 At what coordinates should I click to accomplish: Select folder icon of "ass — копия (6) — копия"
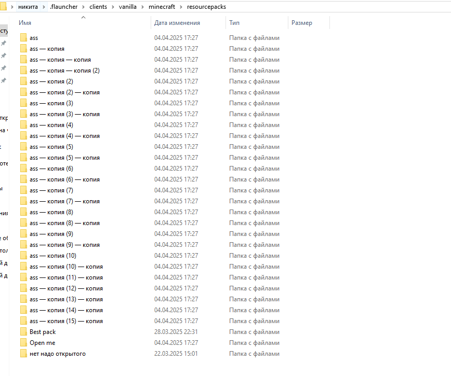pos(23,179)
